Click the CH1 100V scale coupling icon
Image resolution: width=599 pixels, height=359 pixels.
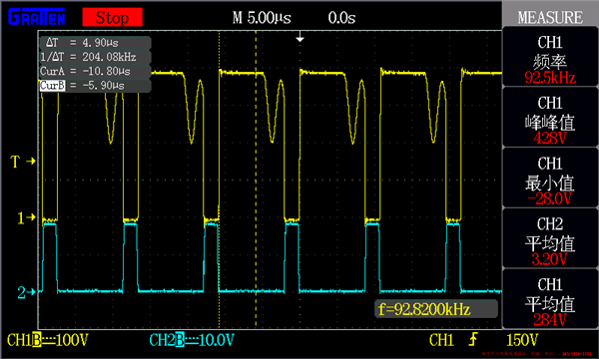pyautogui.click(x=37, y=340)
